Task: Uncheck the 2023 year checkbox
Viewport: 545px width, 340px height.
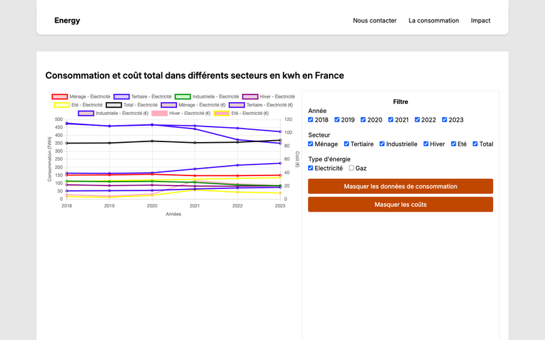Action: [446, 120]
